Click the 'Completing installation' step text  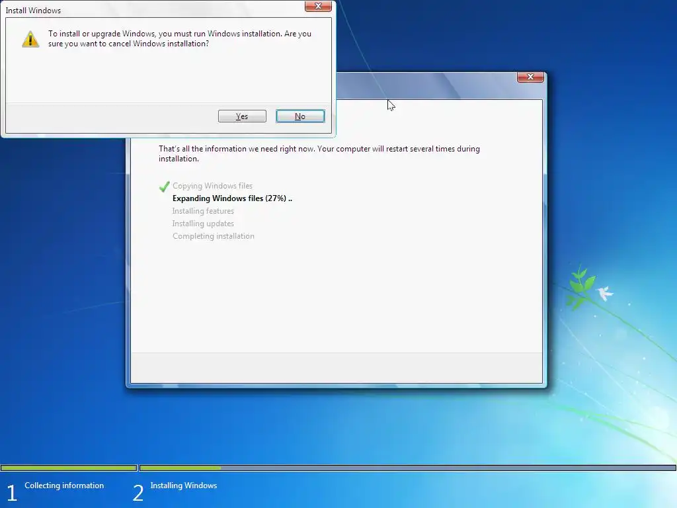coord(214,236)
